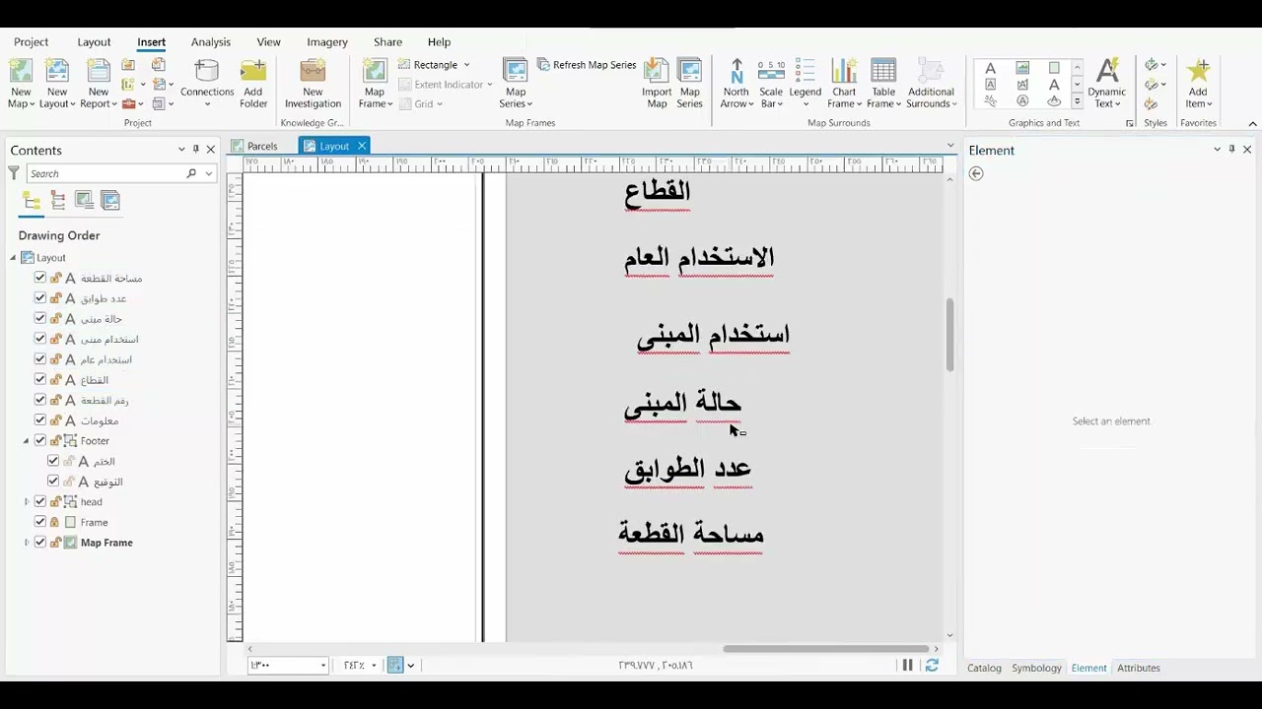
Task: Collapse the Footer group
Action: (x=27, y=440)
